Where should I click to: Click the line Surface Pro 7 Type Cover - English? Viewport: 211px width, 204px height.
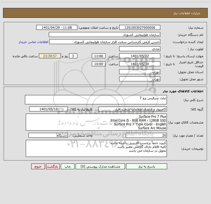[140, 124]
